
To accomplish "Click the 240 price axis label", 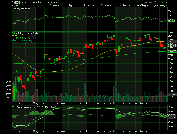I will (170, 32).
